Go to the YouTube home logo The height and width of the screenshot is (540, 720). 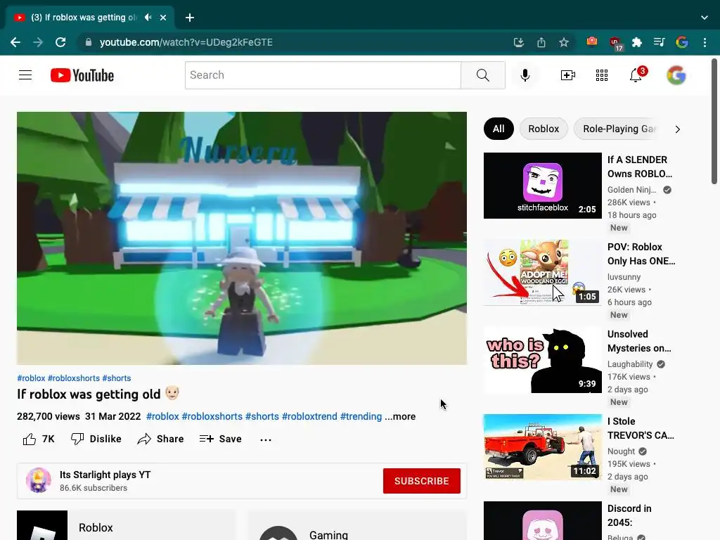82,75
